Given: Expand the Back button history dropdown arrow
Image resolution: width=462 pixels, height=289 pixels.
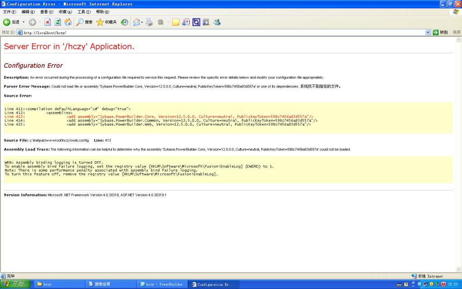Looking at the screenshot, I should coord(23,22).
